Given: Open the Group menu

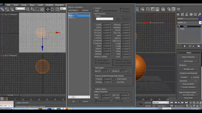Looking at the screenshot, I should tap(24, 5).
